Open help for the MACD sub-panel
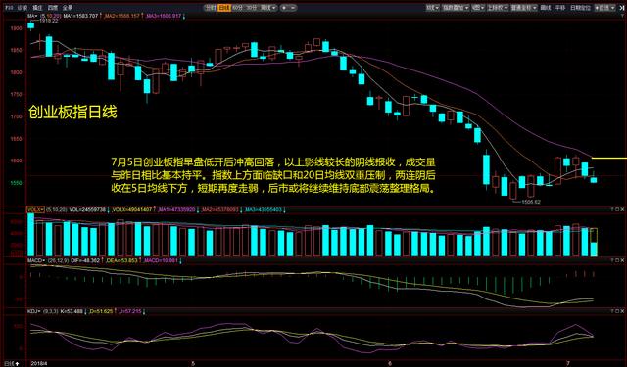627x367 pixels. point(612,260)
